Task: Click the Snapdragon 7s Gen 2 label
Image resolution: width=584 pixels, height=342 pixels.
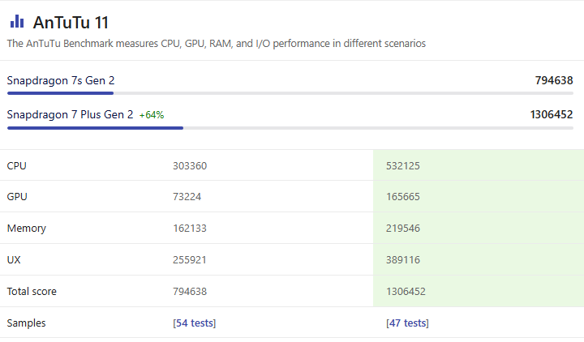Action: 61,80
